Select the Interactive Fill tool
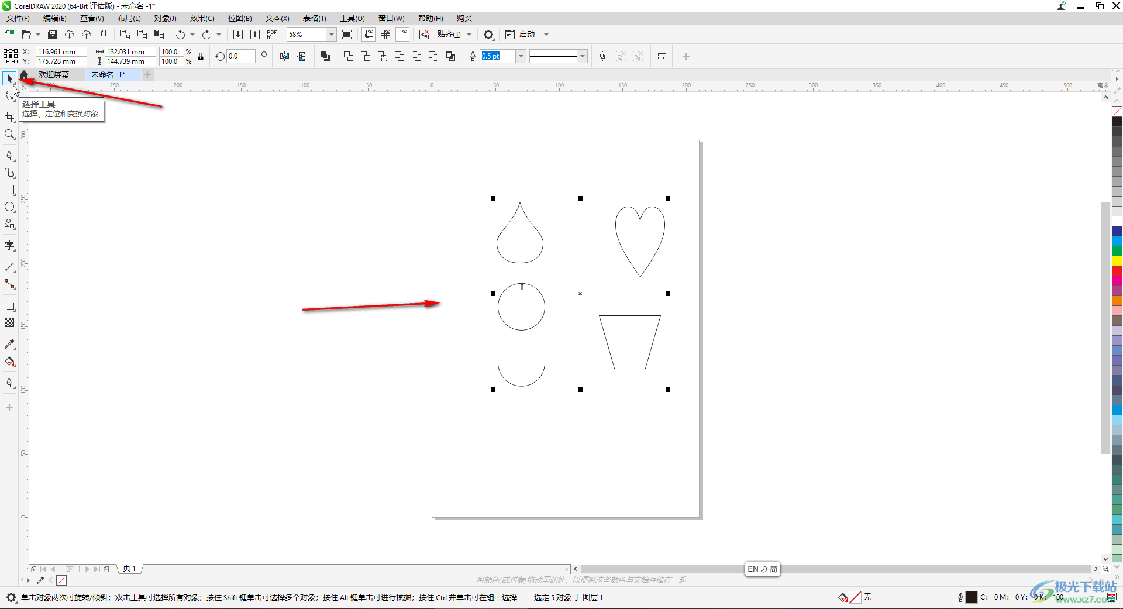This screenshot has height=609, width=1123. pyautogui.click(x=9, y=362)
